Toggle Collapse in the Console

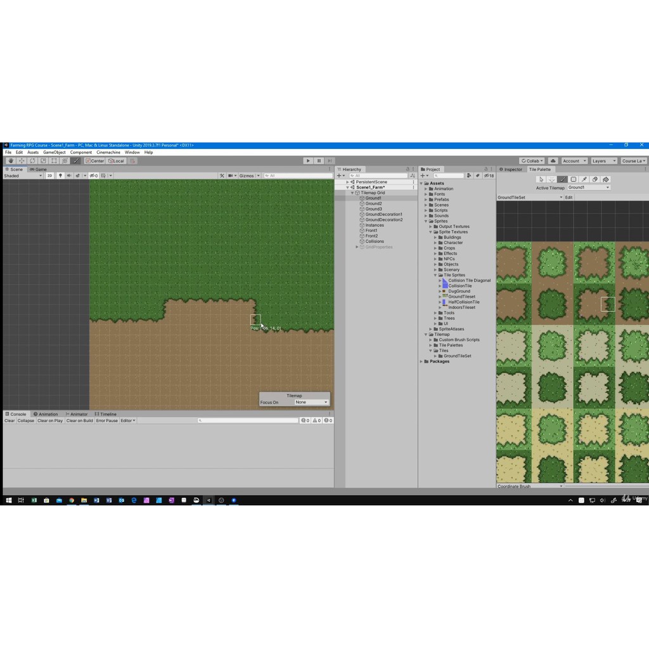[x=25, y=421]
